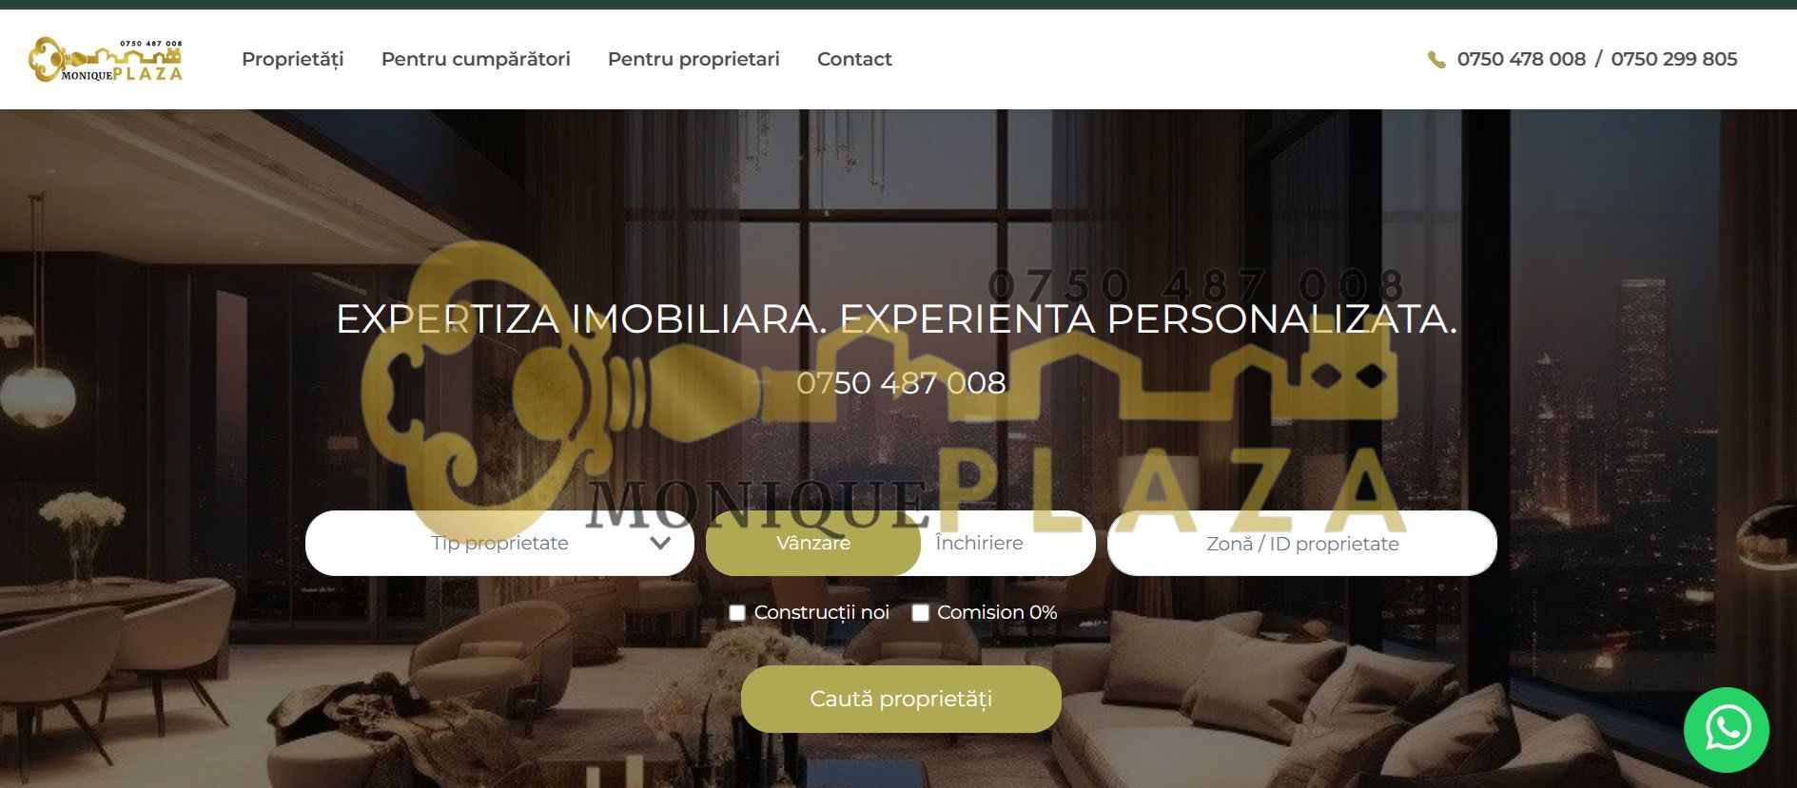Click the hero phone number 0750 487 008

[x=901, y=382]
